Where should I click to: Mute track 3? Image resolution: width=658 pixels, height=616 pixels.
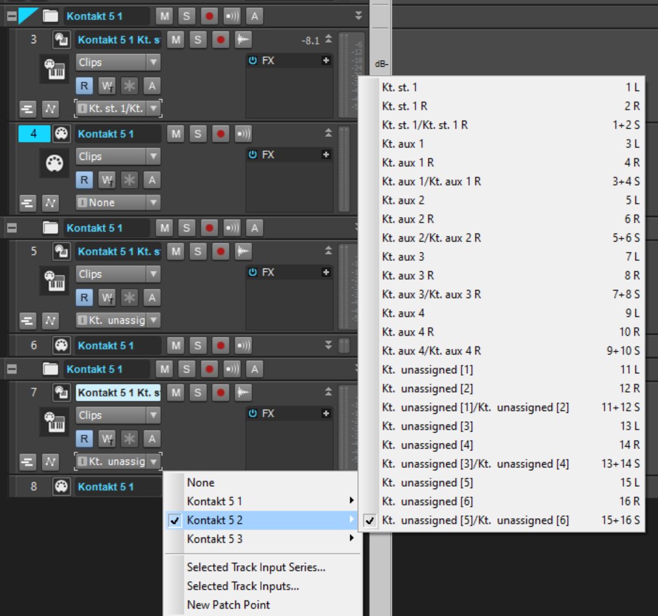(x=176, y=40)
